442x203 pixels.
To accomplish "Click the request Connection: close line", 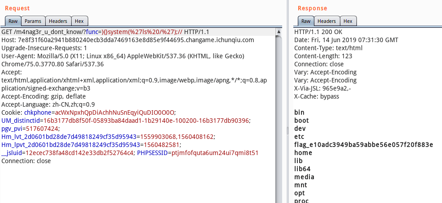I will click(x=26, y=161).
